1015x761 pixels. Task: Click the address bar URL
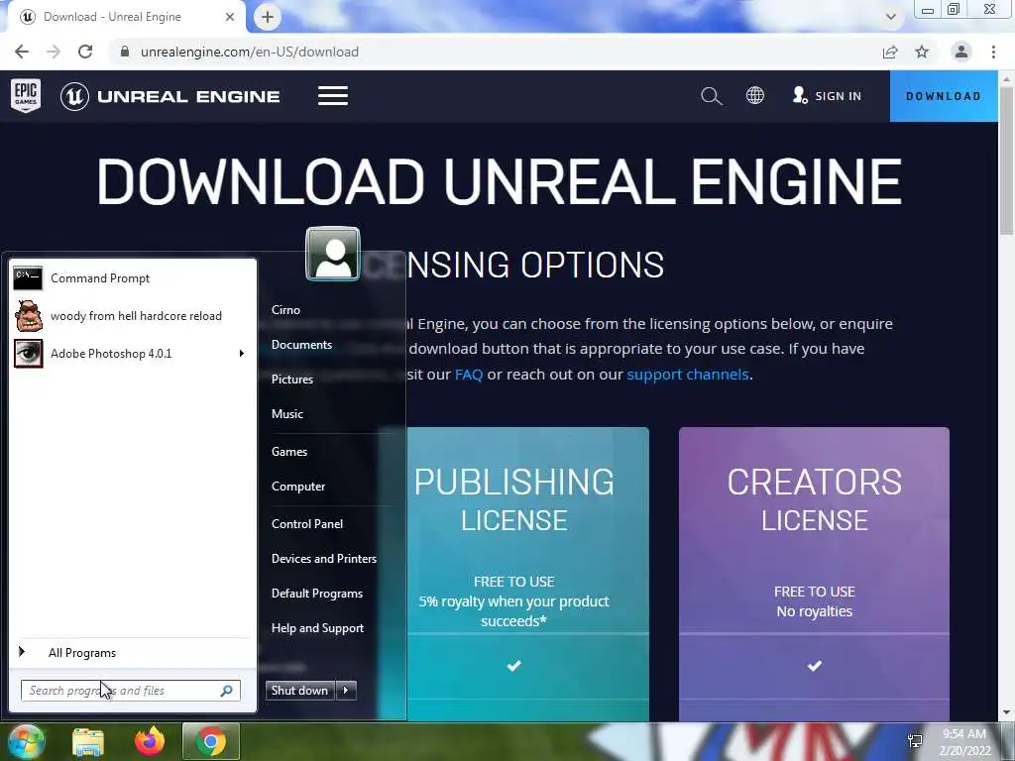pyautogui.click(x=250, y=52)
